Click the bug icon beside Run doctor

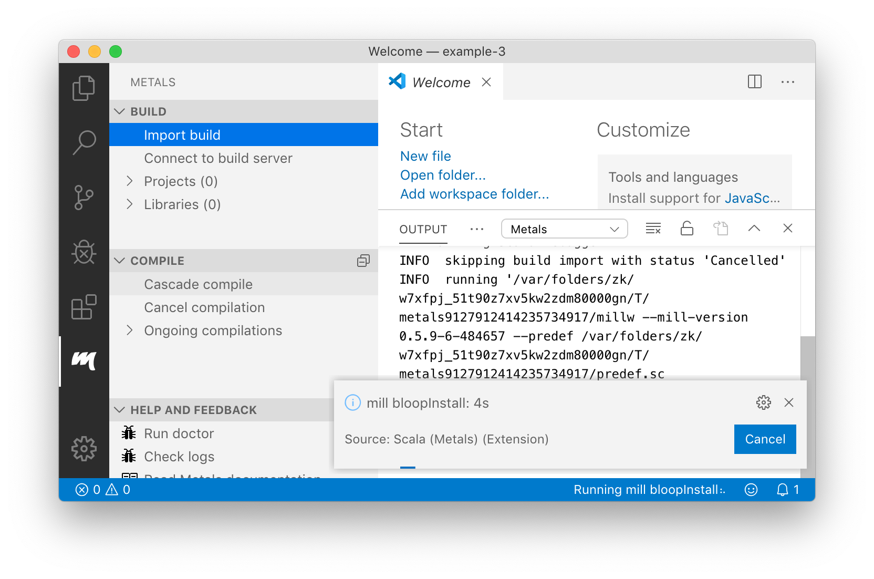(129, 433)
